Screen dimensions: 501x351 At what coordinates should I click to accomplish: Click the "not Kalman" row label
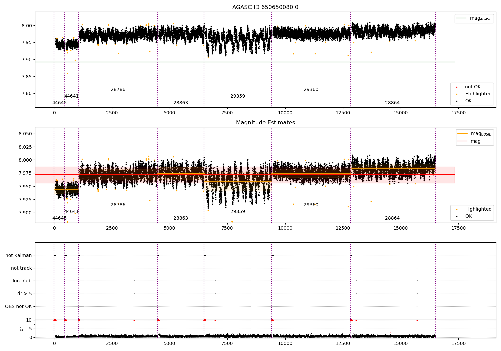(19, 255)
